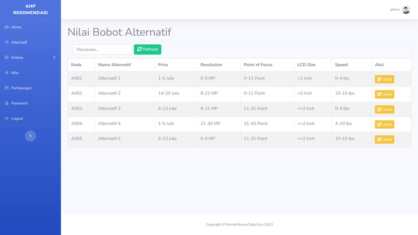Click the green Refresh button
The width and height of the screenshot is (418, 235).
pos(147,50)
